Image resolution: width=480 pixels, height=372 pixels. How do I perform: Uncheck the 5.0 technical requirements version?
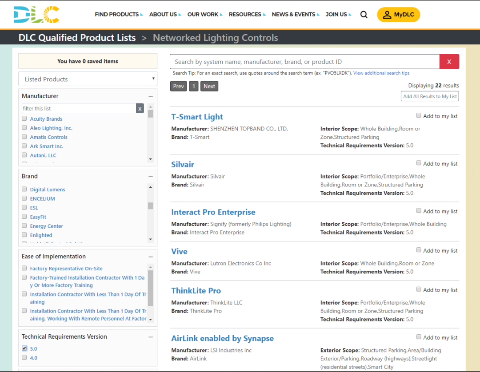pos(24,348)
